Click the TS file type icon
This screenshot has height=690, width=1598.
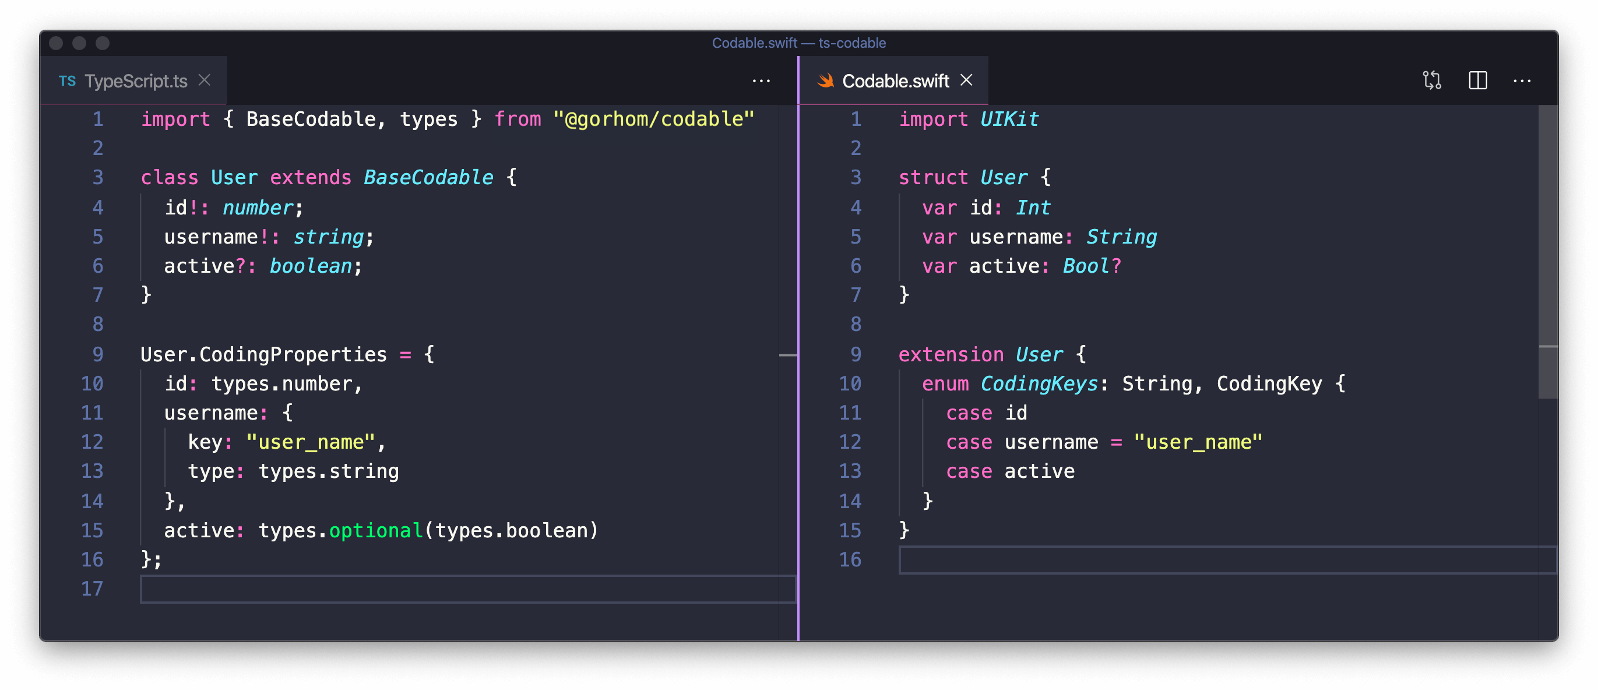68,81
